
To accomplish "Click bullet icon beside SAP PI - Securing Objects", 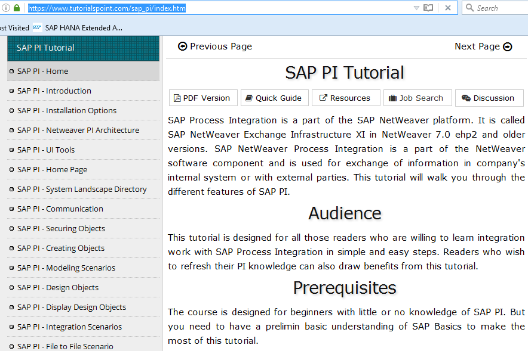I will 12,228.
